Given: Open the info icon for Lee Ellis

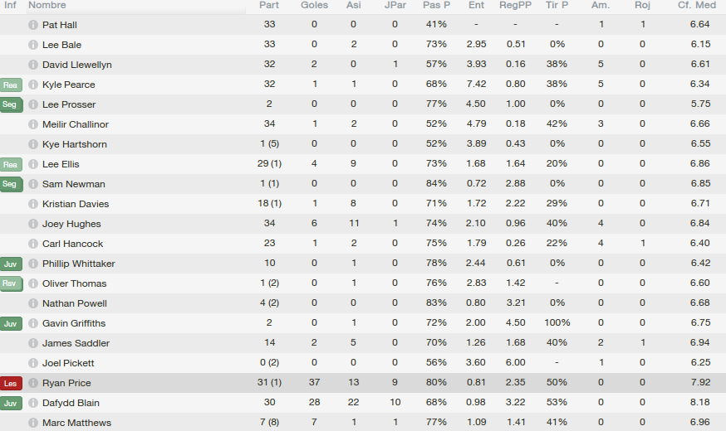Looking at the screenshot, I should (33, 164).
